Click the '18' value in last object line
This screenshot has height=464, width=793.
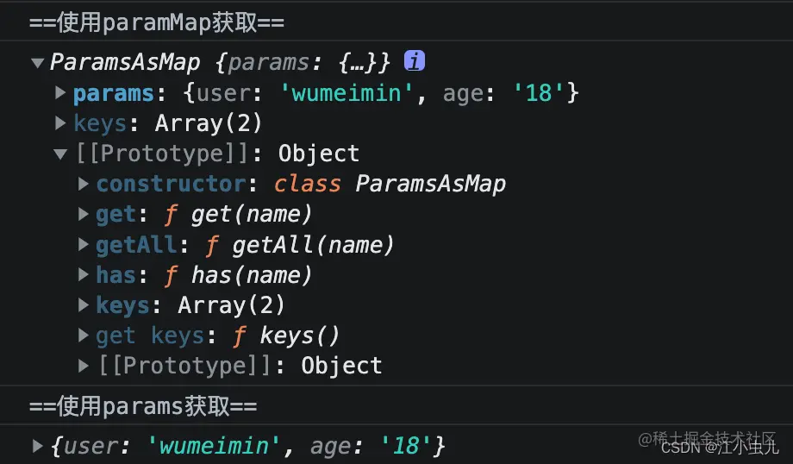(x=406, y=446)
